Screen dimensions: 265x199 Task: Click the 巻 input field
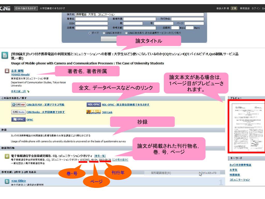point(133,23)
